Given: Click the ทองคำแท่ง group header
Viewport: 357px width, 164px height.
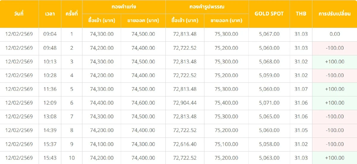Looking at the screenshot, I should 124,7.
